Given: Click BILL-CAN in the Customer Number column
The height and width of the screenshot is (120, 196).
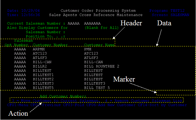Looking at the screenshot, I should tap(42, 62).
